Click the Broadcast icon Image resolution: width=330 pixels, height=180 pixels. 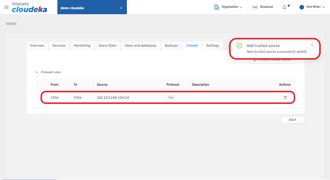255,7
